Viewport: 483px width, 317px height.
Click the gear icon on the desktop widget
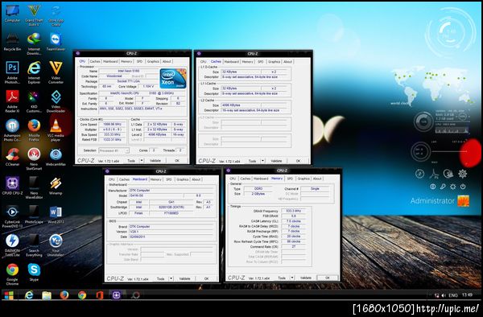[462, 174]
